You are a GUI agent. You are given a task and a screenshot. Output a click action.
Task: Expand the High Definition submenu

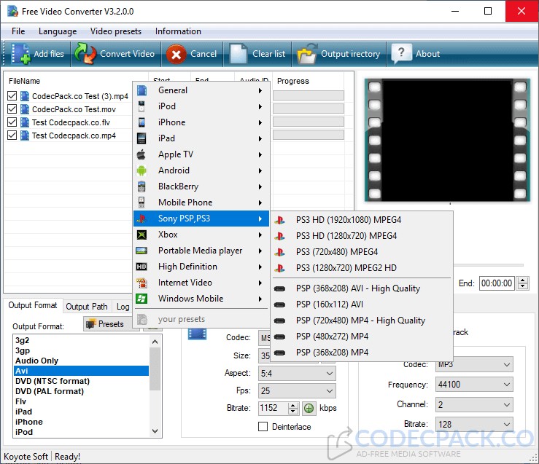click(x=201, y=267)
